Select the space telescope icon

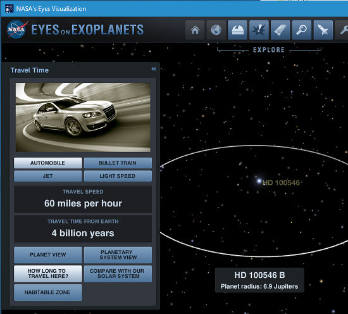[280, 30]
